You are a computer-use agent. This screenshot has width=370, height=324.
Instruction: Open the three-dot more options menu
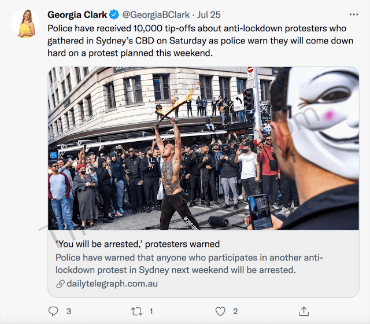point(353,14)
